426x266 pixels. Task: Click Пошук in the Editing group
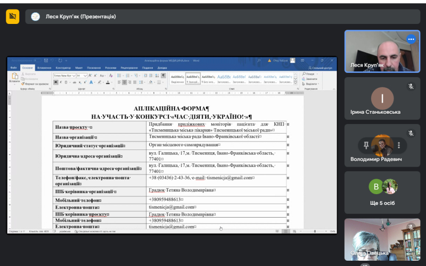pyautogui.click(x=309, y=74)
